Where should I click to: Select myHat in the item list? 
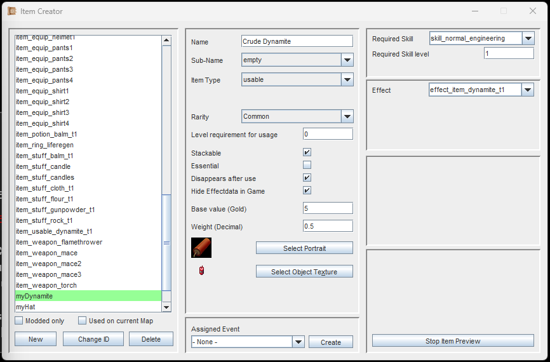(25, 307)
